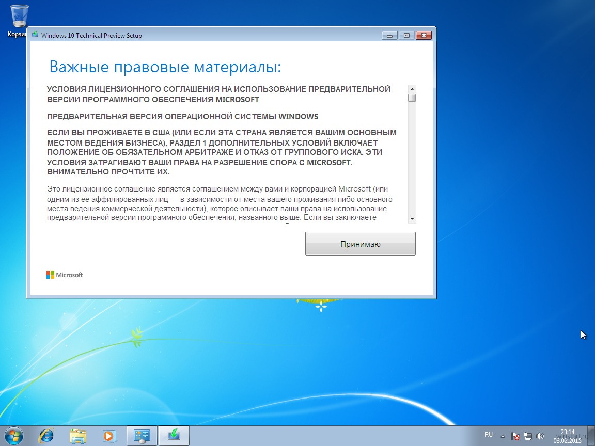
Task: Click the paragraph starting 'Это лицензионное соглашение является'
Action: [220, 203]
